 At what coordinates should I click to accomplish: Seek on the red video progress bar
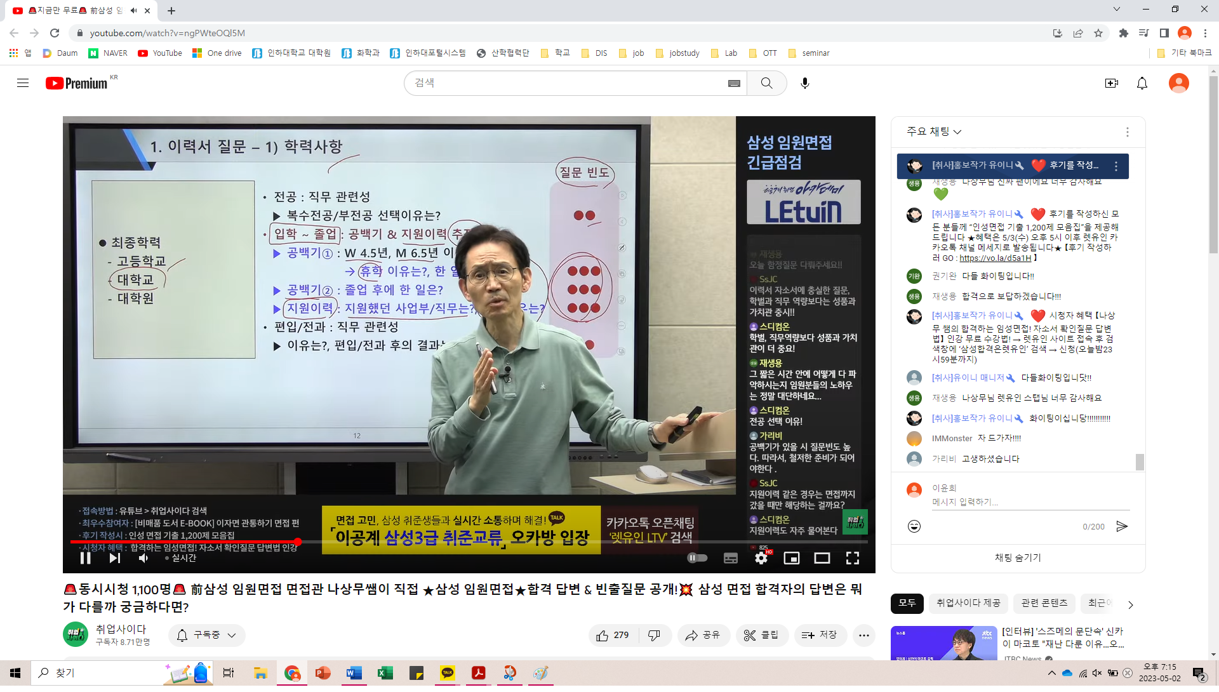(x=469, y=542)
